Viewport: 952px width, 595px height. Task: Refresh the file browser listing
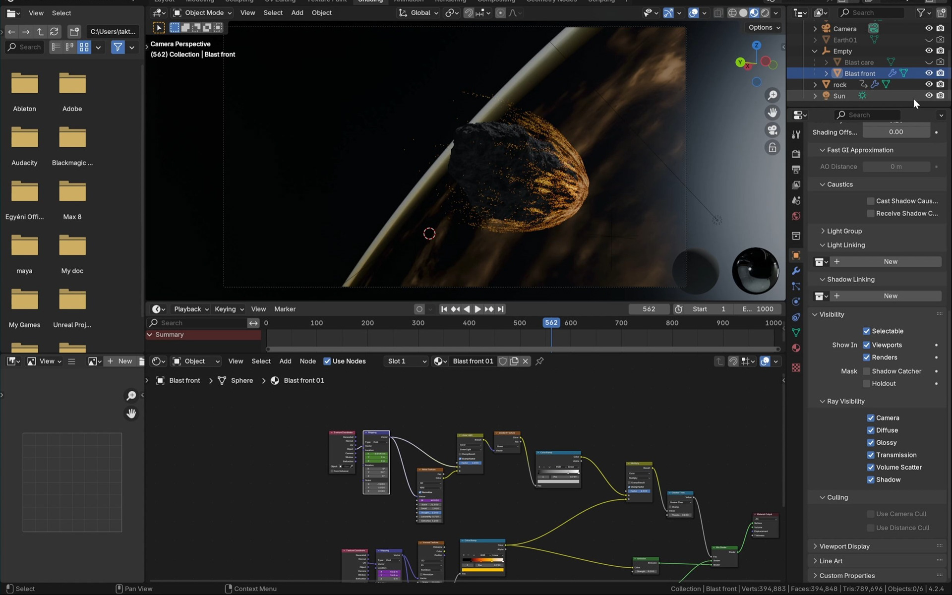click(x=54, y=32)
